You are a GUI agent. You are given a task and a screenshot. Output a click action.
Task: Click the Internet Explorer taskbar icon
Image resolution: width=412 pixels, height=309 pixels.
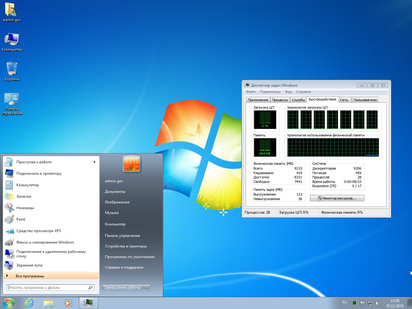(29, 303)
